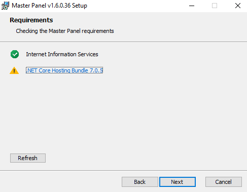Click the blank header banner area right of the subtitle
247x192 pixels.
point(179,27)
